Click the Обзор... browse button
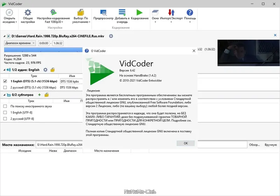Viewport: 280px width, 196px height. pos(254,145)
